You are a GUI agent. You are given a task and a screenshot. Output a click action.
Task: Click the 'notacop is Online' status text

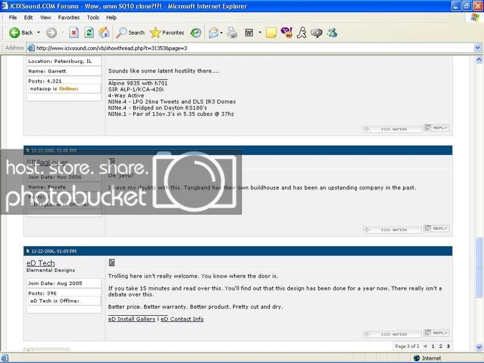tap(54, 88)
